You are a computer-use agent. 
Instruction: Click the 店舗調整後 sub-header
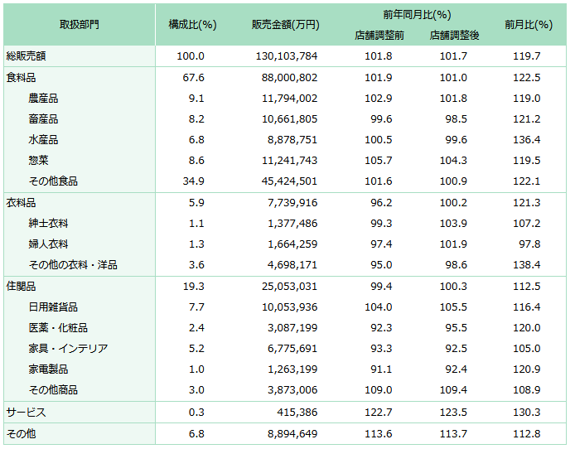point(454,36)
